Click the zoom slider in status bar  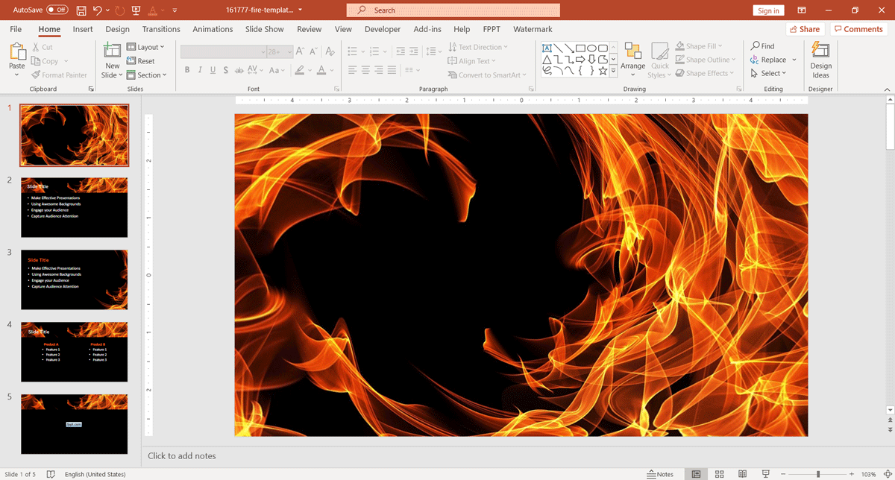click(x=818, y=474)
